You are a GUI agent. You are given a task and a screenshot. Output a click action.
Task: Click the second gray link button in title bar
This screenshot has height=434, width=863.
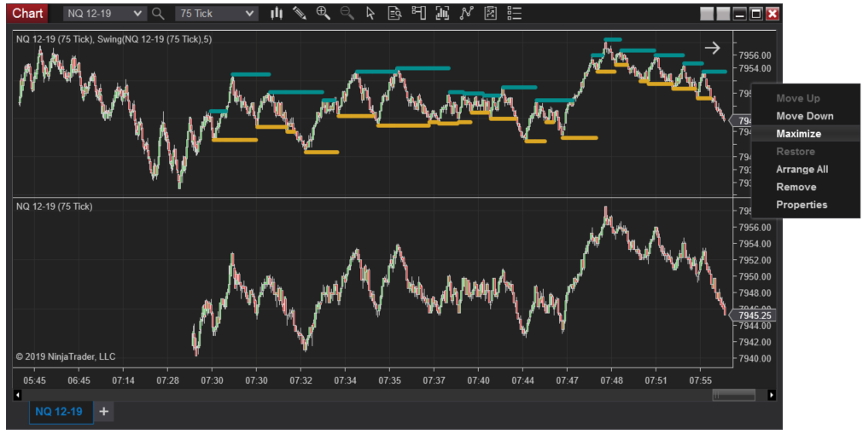tap(723, 14)
